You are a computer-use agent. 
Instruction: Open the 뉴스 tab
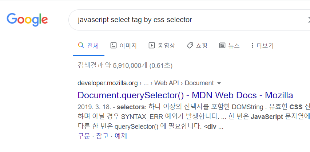229,46
